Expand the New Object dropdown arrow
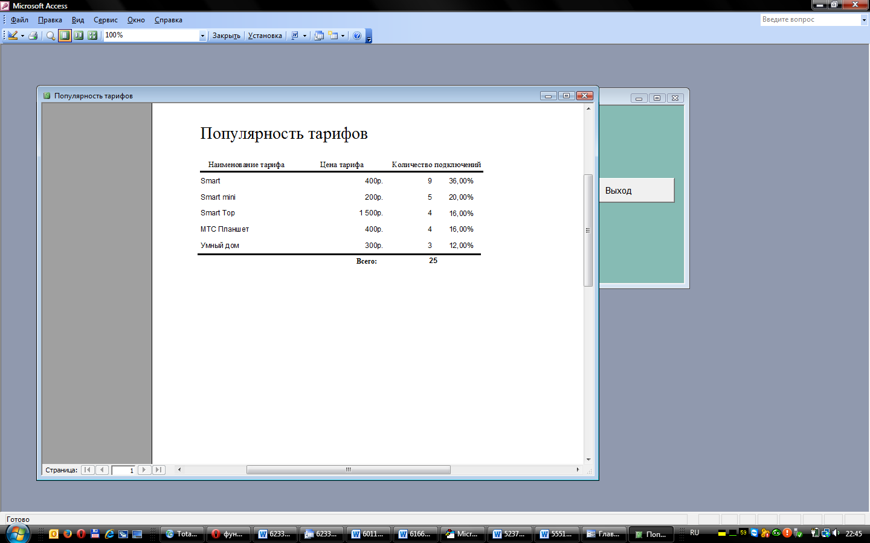Viewport: 870px width, 543px height. point(343,36)
